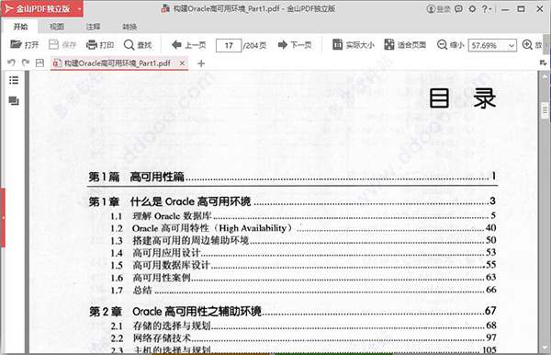Set view to 实际大小
Image resolution: width=551 pixels, height=355 pixels.
pyautogui.click(x=354, y=45)
